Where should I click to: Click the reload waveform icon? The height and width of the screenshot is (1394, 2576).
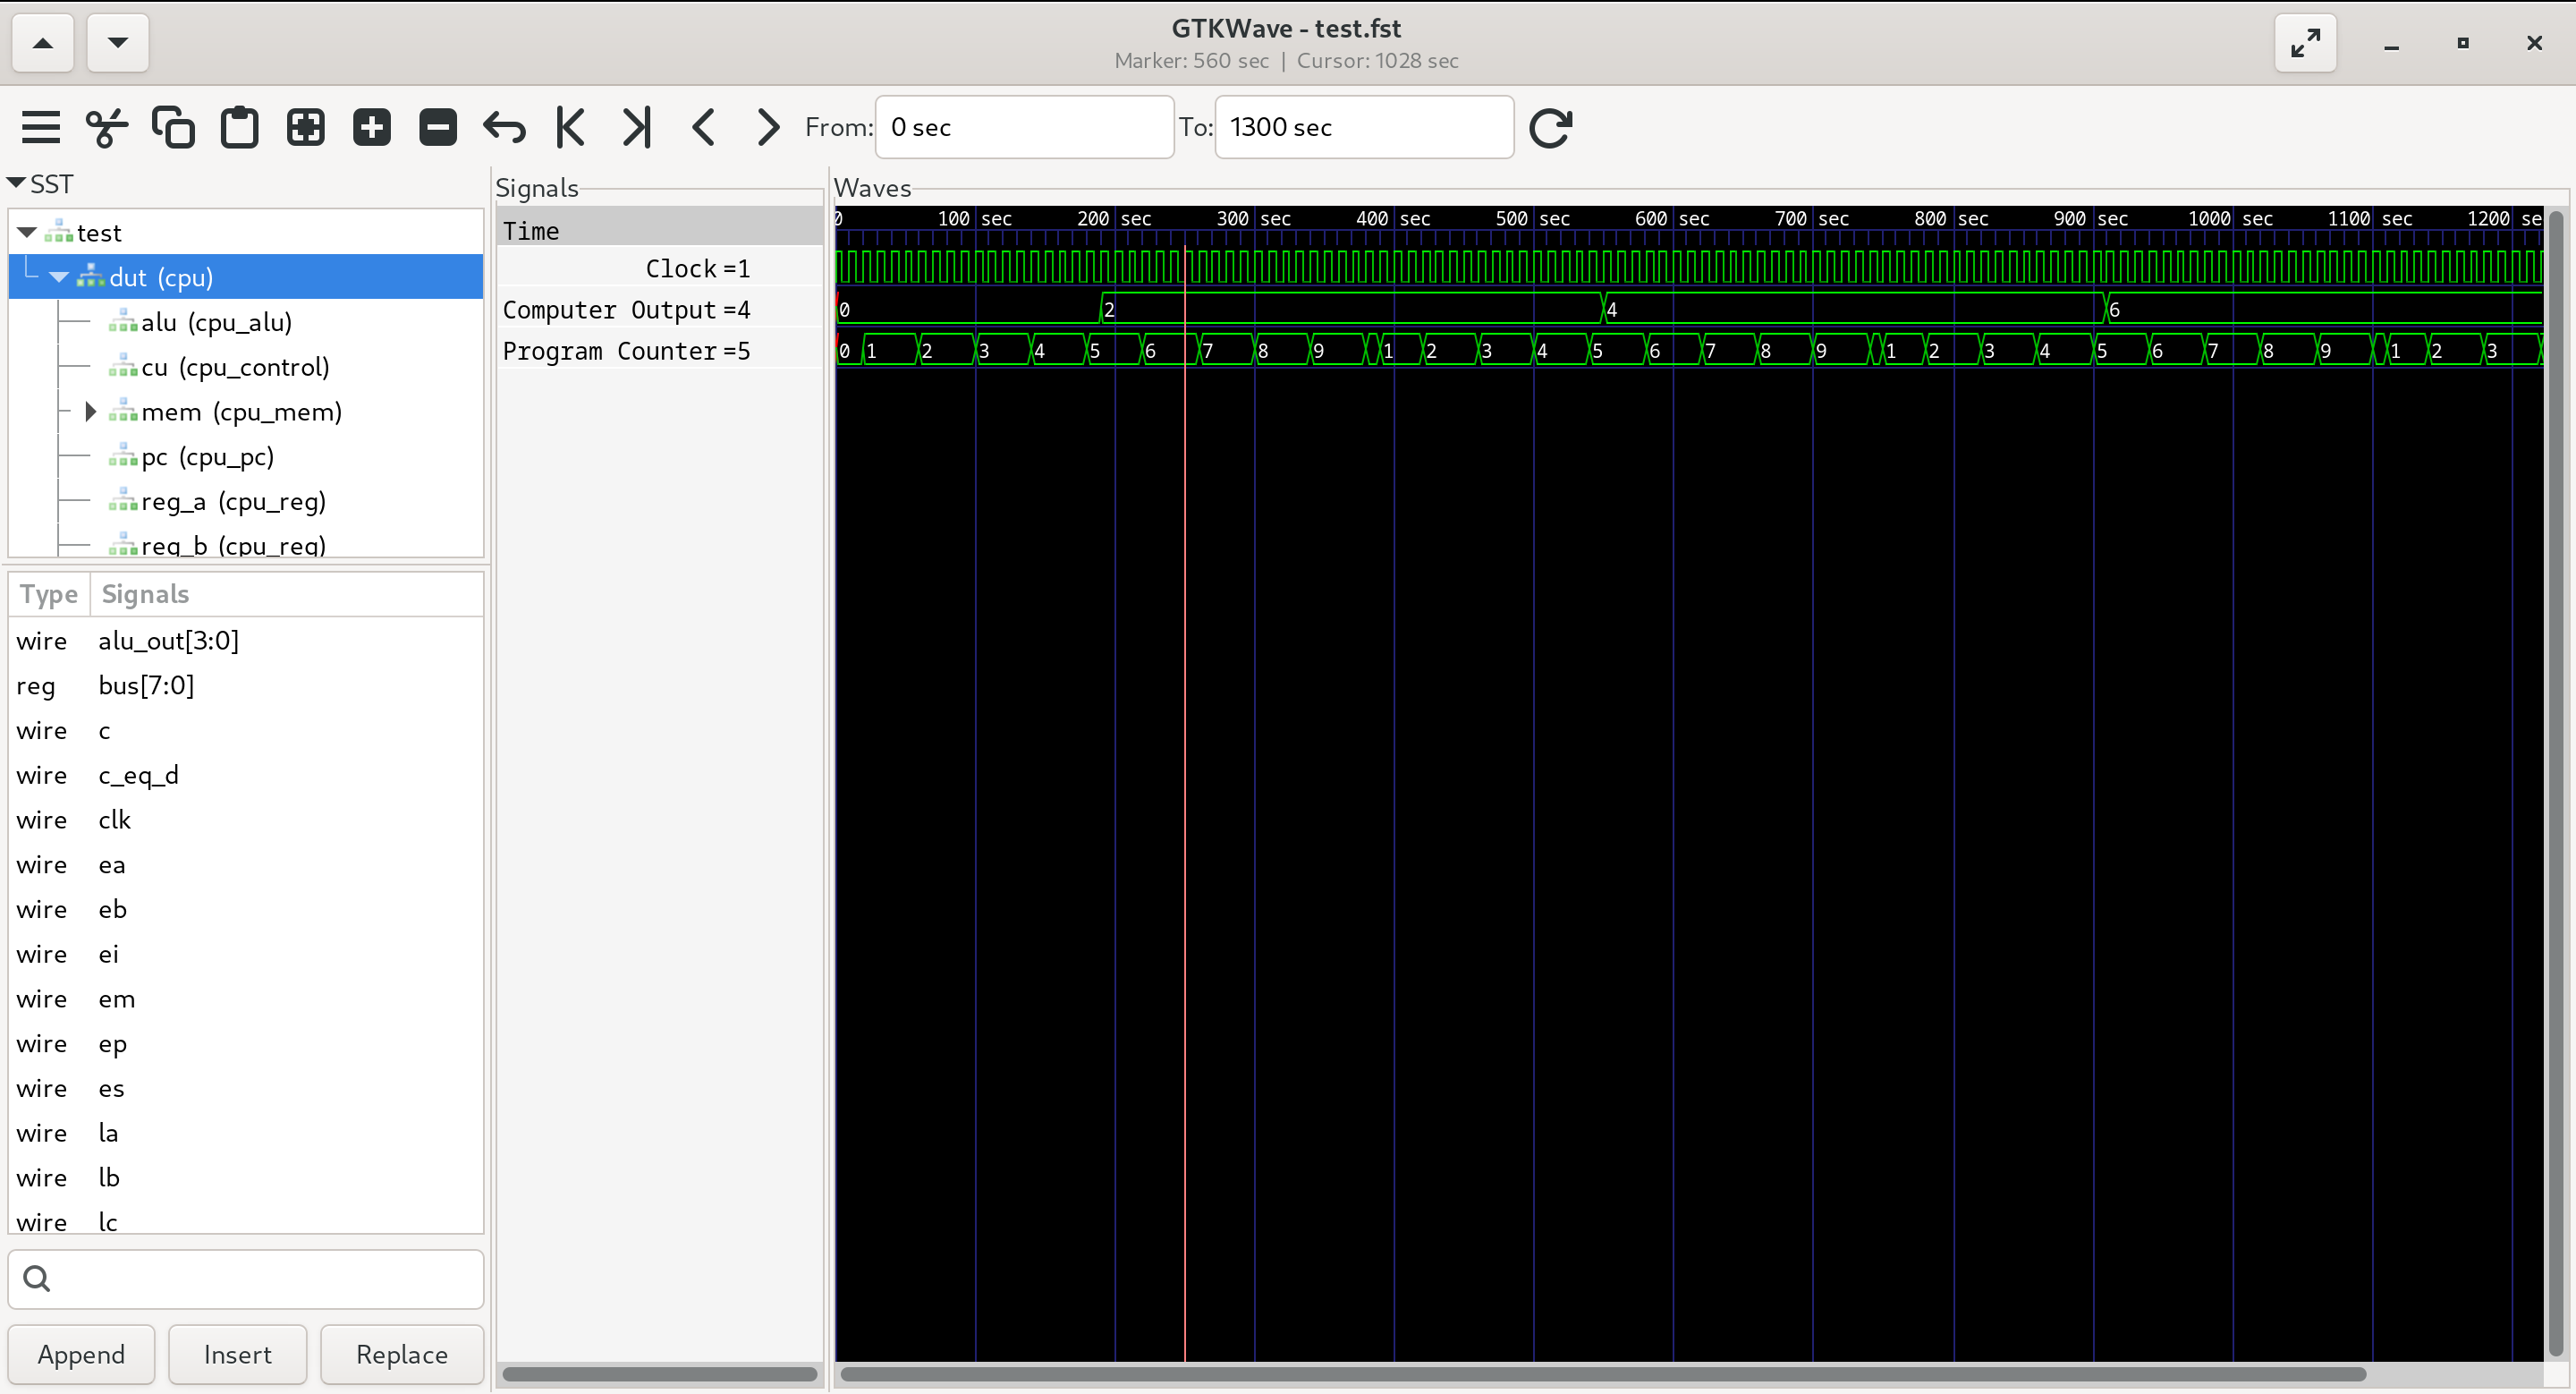(x=1550, y=127)
